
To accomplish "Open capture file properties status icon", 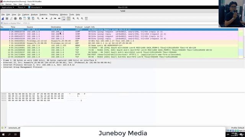I will [x=5, y=128].
